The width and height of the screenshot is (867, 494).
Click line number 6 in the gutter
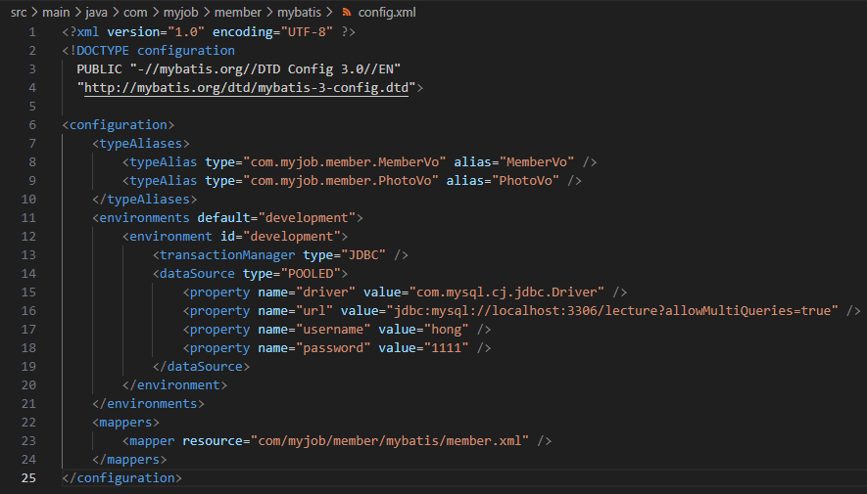coord(32,125)
